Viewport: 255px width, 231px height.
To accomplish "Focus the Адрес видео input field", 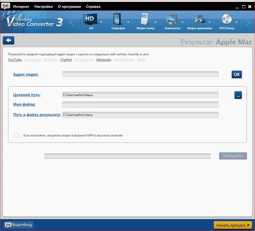I will pos(140,74).
